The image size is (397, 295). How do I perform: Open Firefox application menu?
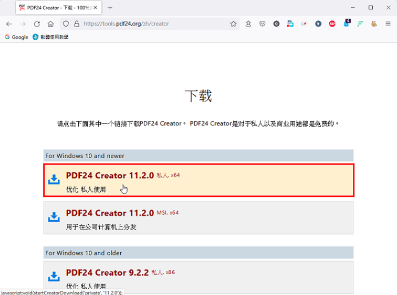tap(388, 24)
